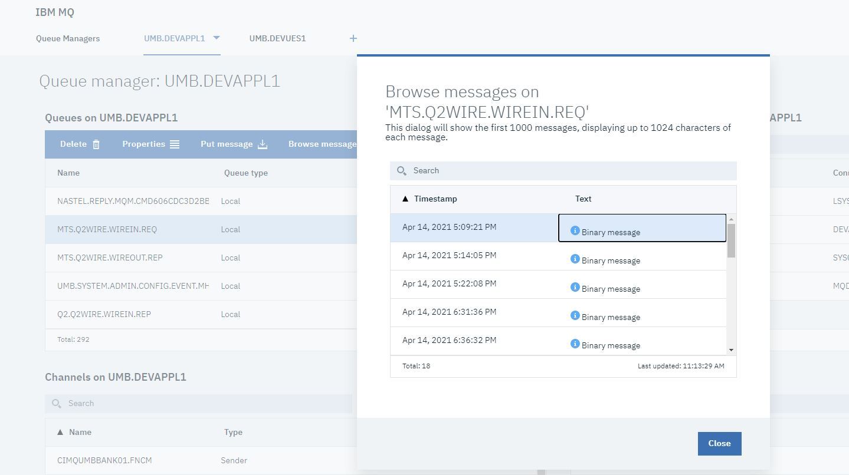
Task: Click info icon on 5:14:05 PM message
Action: click(x=575, y=259)
